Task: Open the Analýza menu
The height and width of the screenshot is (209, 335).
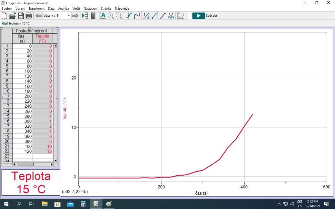Action: 63,8
